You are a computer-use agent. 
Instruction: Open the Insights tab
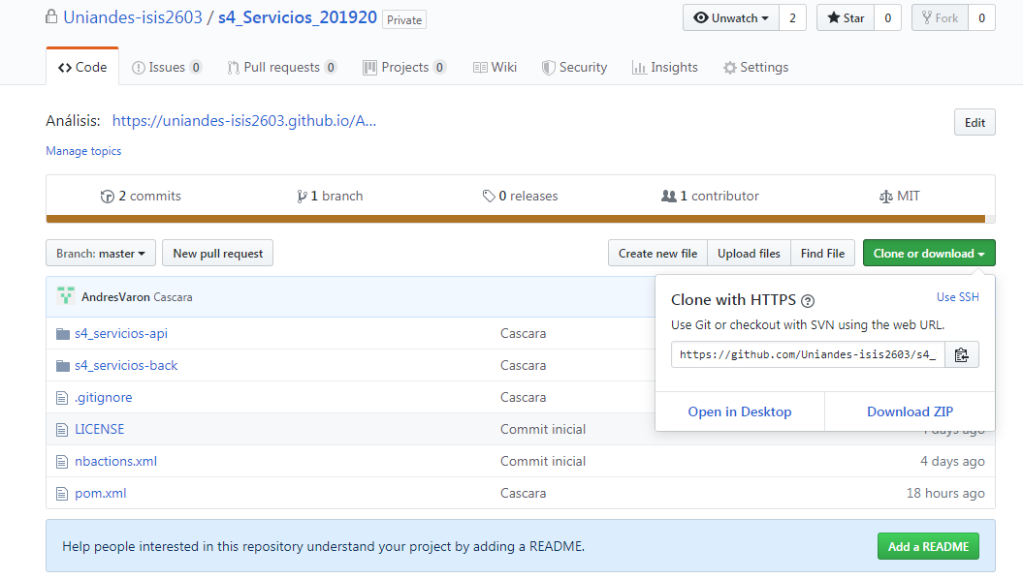665,67
